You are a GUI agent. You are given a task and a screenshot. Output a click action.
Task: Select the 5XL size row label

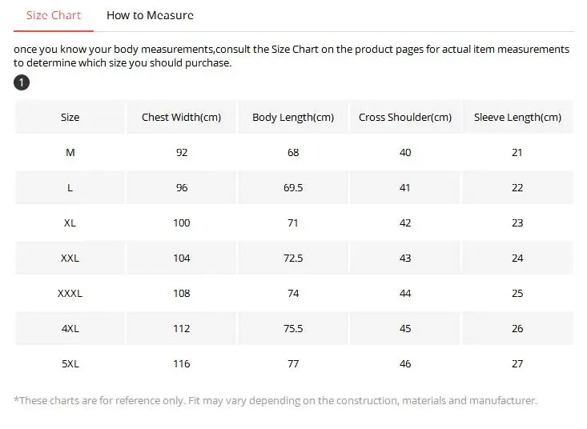[70, 363]
